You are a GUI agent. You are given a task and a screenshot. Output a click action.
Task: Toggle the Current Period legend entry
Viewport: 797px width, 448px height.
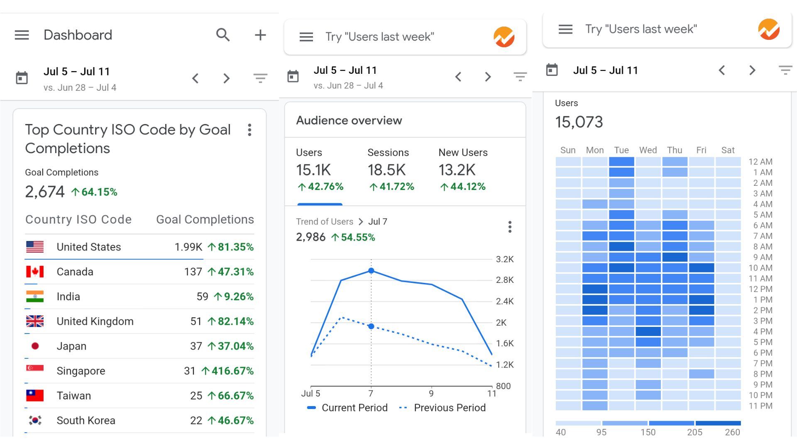pyautogui.click(x=347, y=407)
